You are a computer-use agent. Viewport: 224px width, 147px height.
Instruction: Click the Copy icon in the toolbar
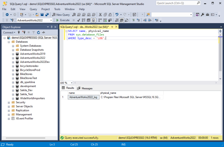(x=105, y=15)
